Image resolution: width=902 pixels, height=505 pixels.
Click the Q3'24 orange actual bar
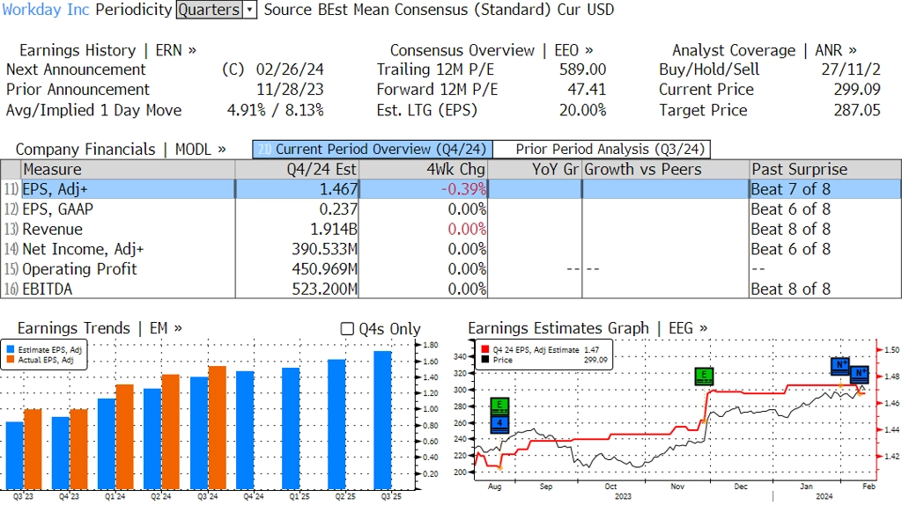[x=217, y=428]
